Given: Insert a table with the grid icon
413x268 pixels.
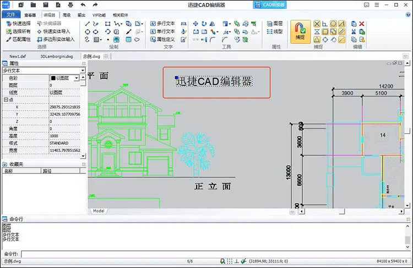Looking at the screenshot, I should pos(128,40).
